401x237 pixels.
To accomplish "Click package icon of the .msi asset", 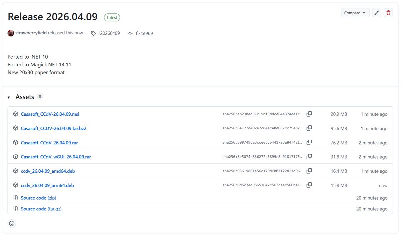I will 15,114.
